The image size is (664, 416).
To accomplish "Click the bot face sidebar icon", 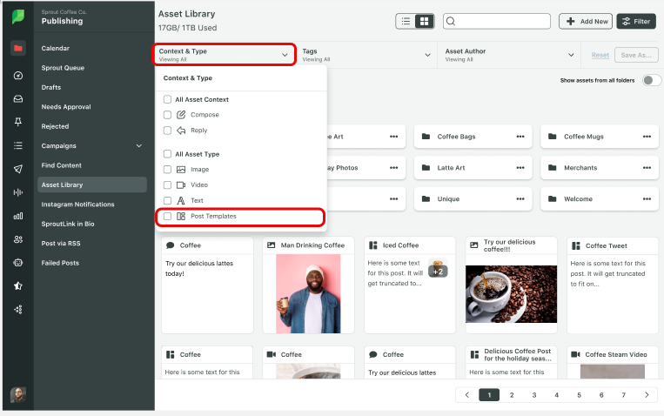I will coord(18,263).
